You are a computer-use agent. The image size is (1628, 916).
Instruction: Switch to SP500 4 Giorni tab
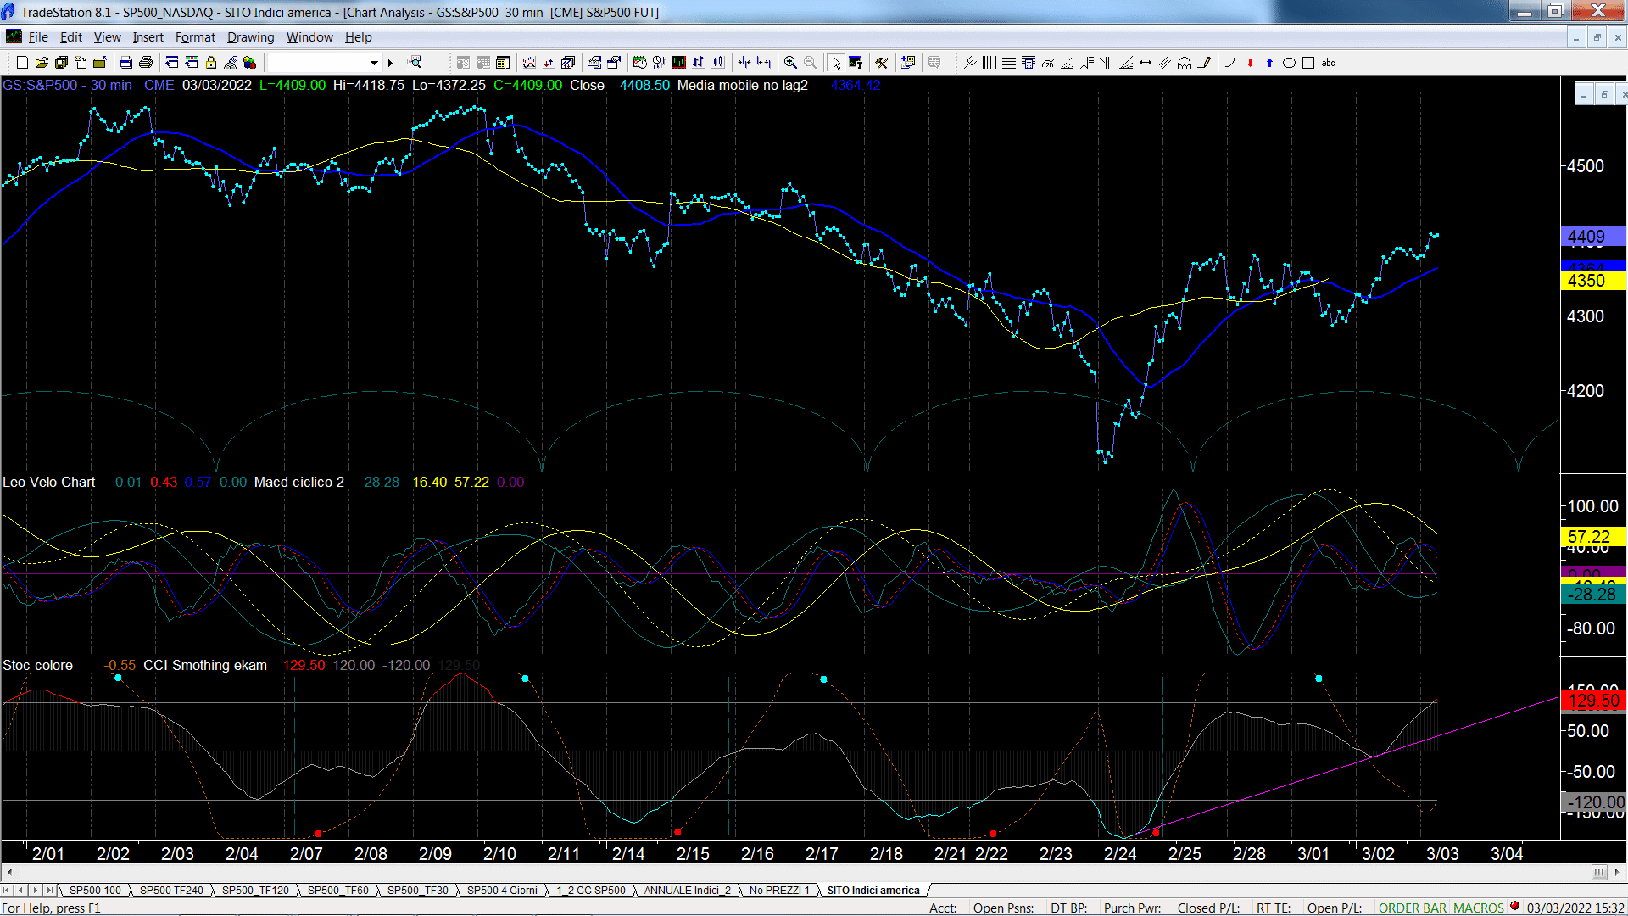(x=502, y=890)
